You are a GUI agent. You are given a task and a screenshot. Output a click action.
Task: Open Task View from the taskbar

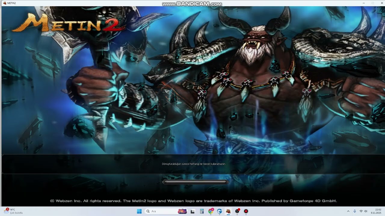click(x=193, y=211)
